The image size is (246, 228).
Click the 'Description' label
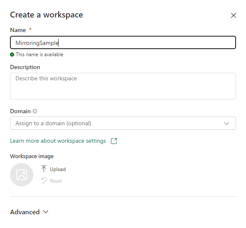pos(25,67)
